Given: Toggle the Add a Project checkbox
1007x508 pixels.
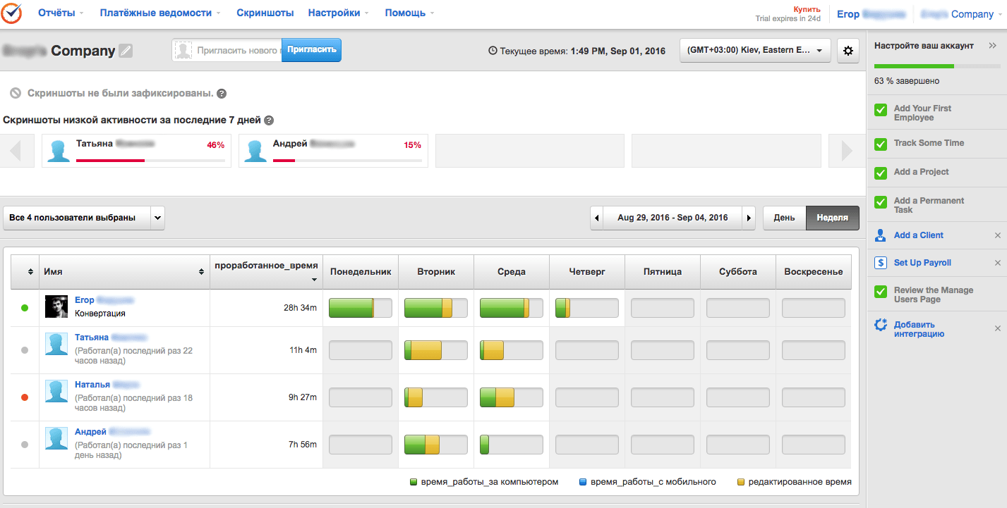Looking at the screenshot, I should pyautogui.click(x=881, y=173).
